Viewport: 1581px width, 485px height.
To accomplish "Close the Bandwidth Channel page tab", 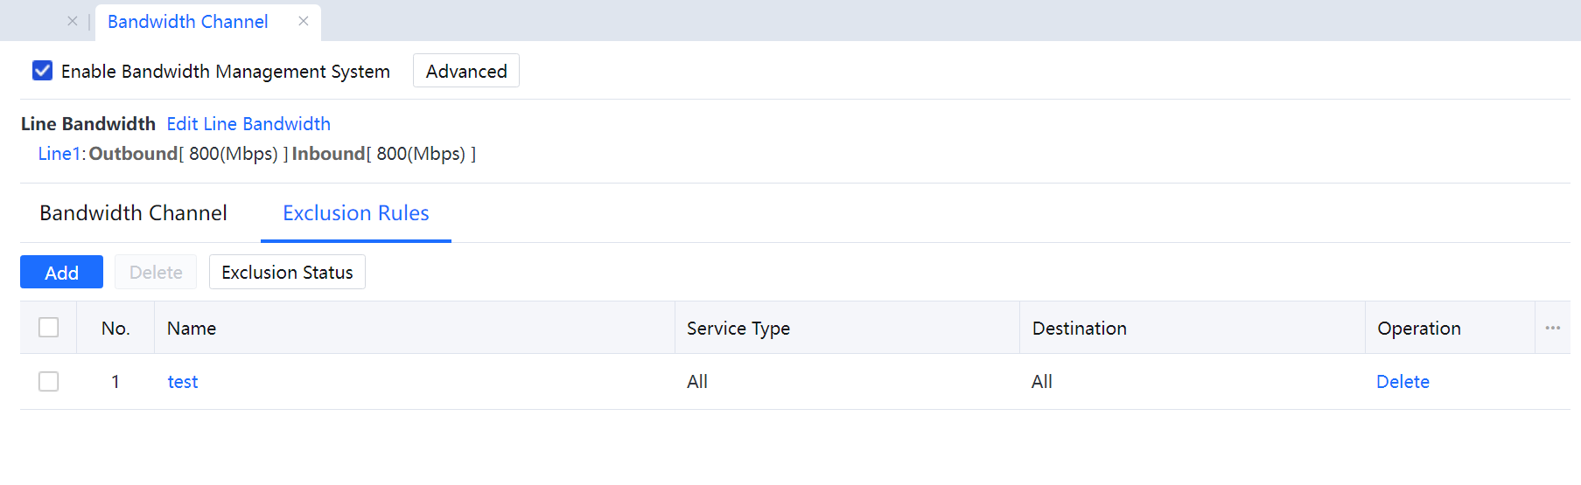I will coord(304,21).
